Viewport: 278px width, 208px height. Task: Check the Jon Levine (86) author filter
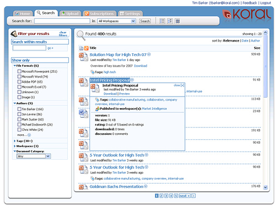coord(19,114)
